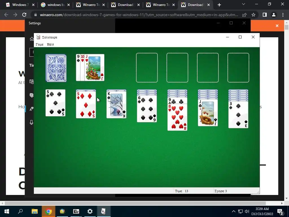This screenshot has height=217, width=289.
Task: Open the volume icon in tray
Action: coord(247,211)
